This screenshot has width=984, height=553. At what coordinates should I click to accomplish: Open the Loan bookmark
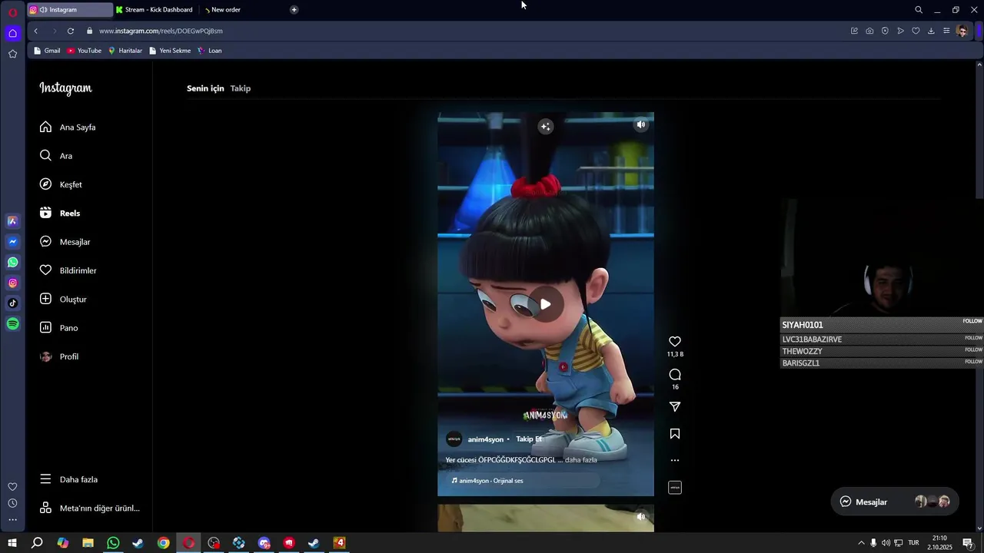210,51
